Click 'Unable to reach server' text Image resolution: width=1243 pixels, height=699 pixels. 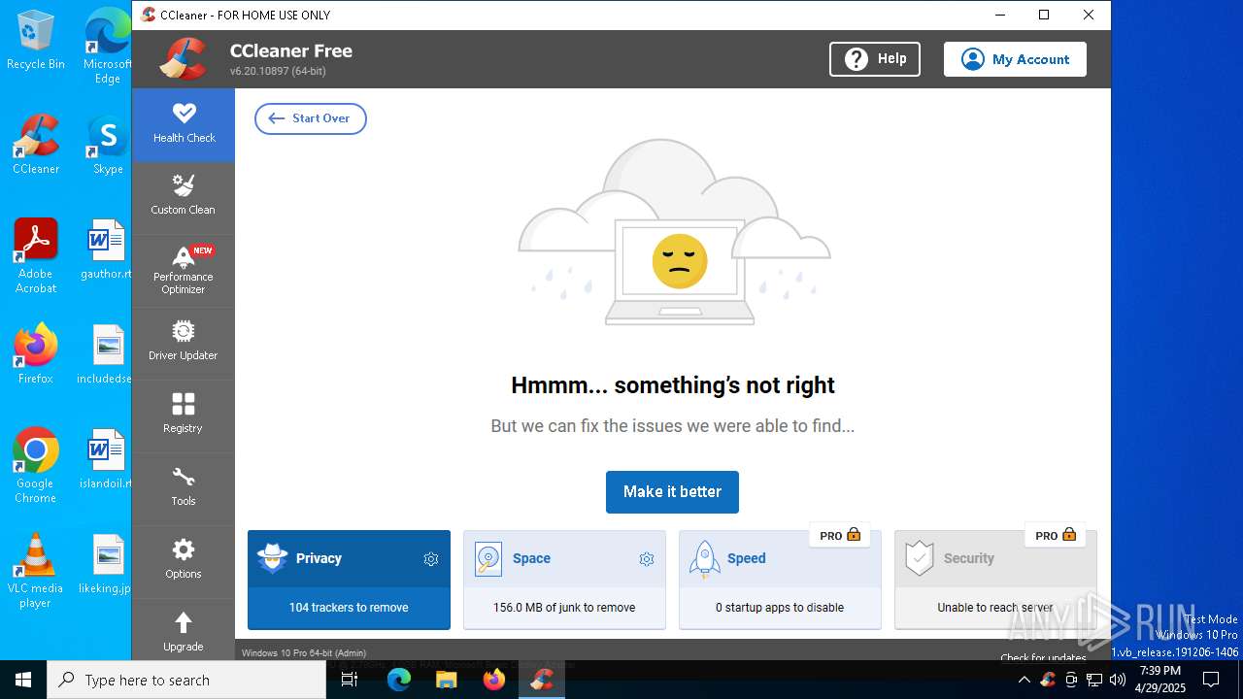click(x=995, y=608)
